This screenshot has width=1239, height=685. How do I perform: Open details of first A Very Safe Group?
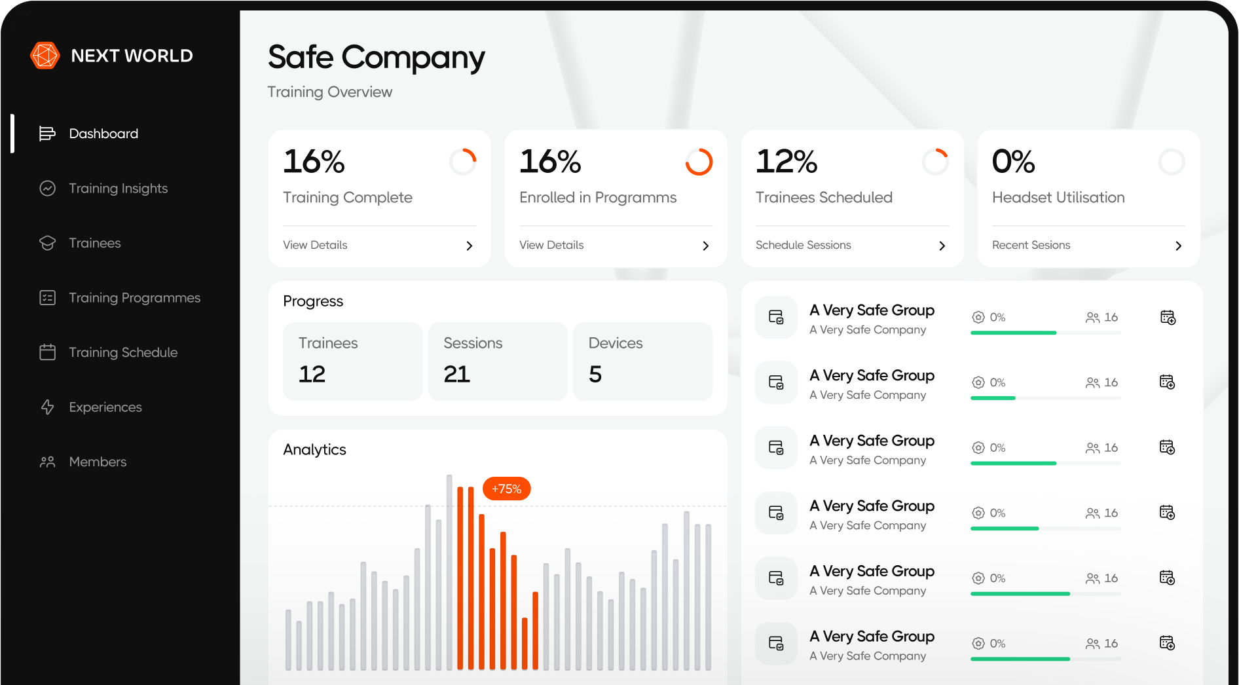872,310
